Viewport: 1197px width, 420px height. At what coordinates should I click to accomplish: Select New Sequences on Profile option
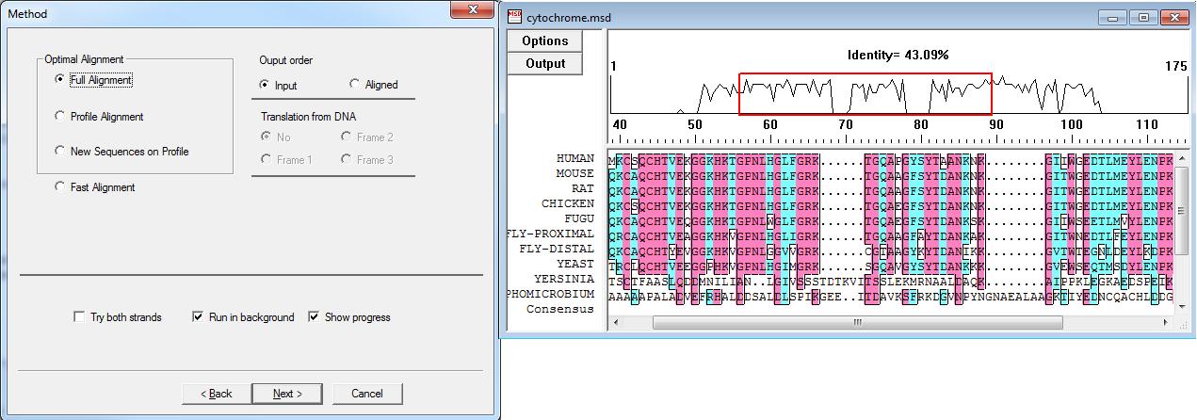click(x=61, y=152)
